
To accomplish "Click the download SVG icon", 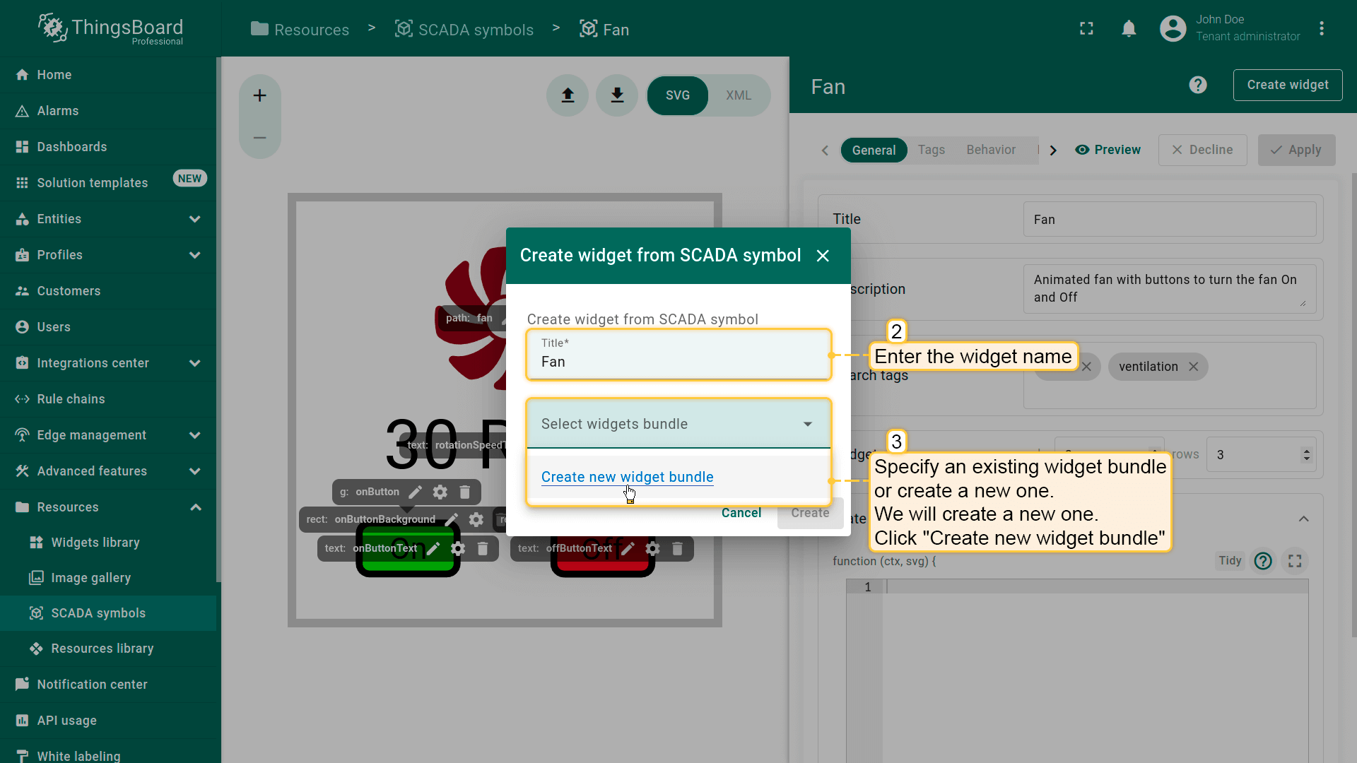I will coord(617,95).
